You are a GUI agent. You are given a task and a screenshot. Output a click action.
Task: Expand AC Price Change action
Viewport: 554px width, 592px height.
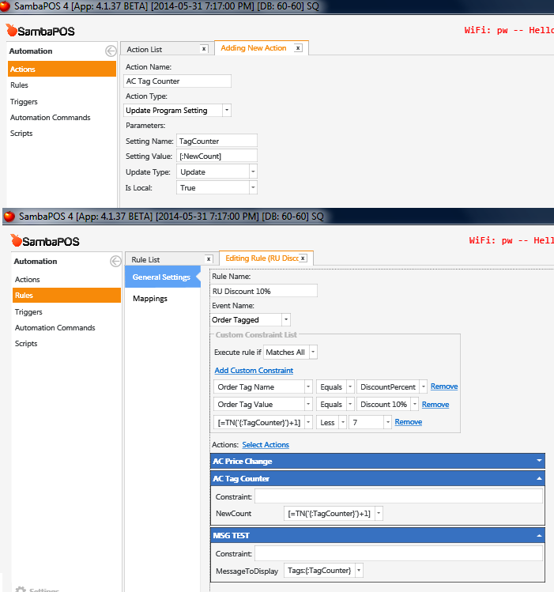(x=539, y=461)
